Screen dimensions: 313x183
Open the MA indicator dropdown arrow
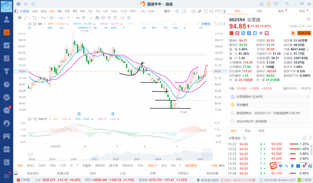tap(45, 24)
